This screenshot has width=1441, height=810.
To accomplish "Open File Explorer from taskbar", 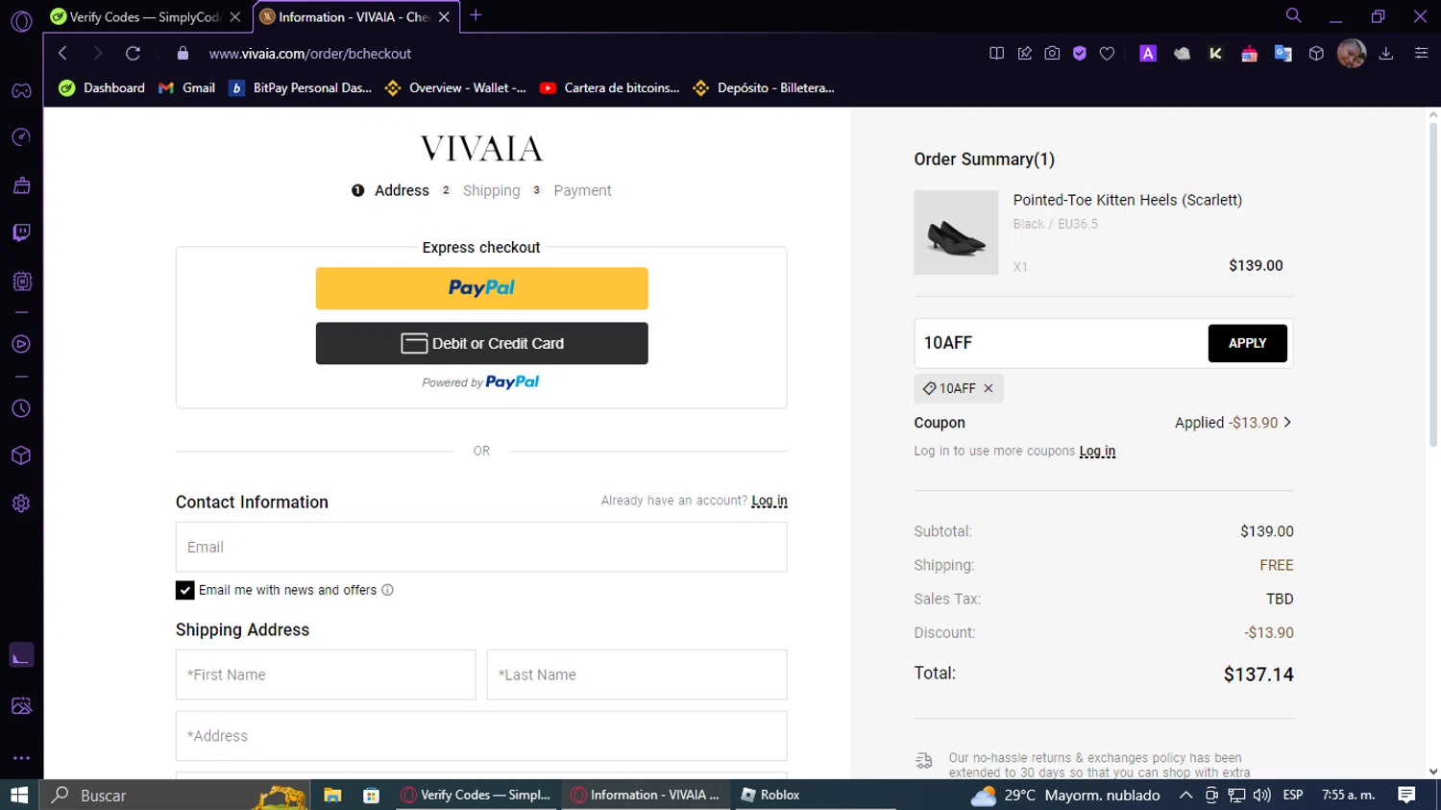I will pyautogui.click(x=332, y=795).
